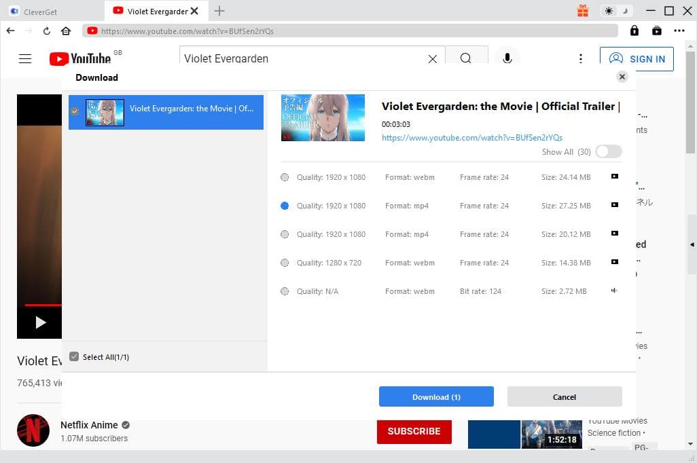Toggle the light/dark theme switch
The image size is (697, 463).
(618, 11)
